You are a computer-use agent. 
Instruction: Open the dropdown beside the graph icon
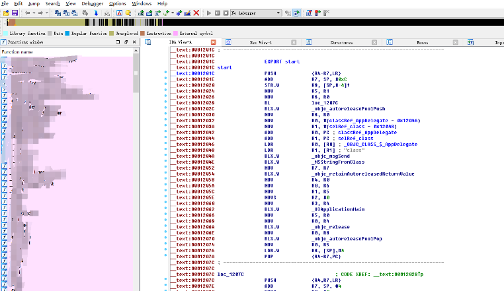click(173, 13)
